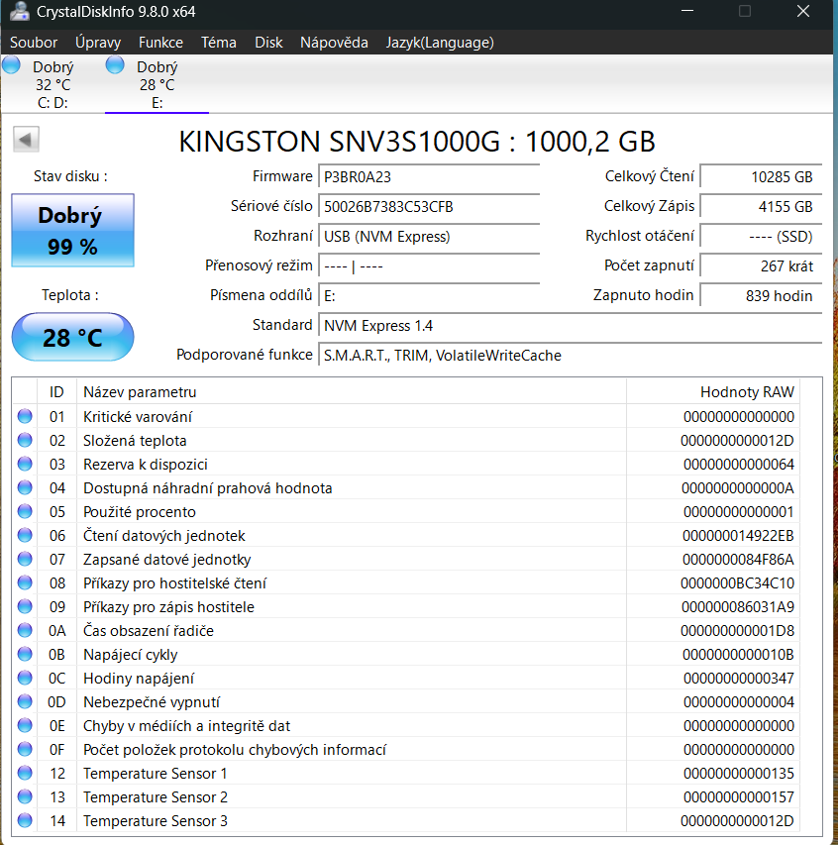Click the 28 °C temperature gauge
The height and width of the screenshot is (845, 838).
71,337
